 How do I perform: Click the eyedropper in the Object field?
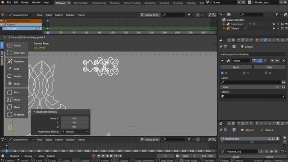pyautogui.click(x=283, y=96)
